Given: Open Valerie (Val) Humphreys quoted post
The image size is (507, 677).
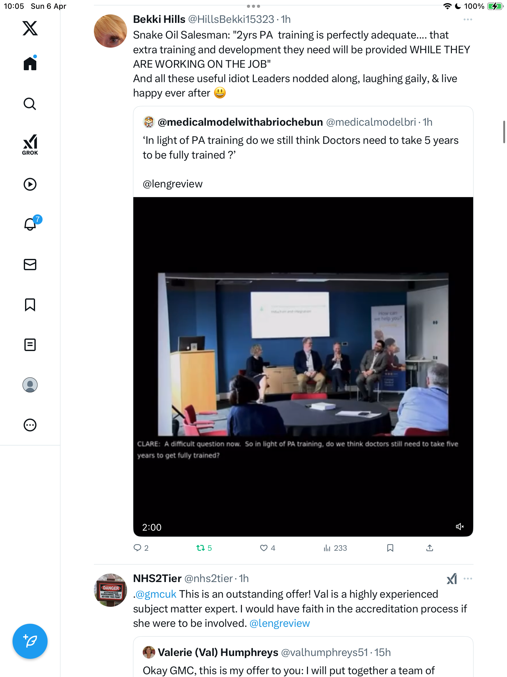Looking at the screenshot, I should (303, 657).
